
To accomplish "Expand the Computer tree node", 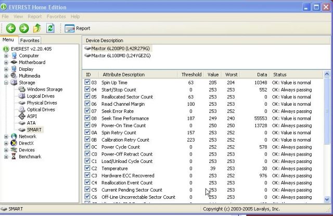I will click(6, 56).
